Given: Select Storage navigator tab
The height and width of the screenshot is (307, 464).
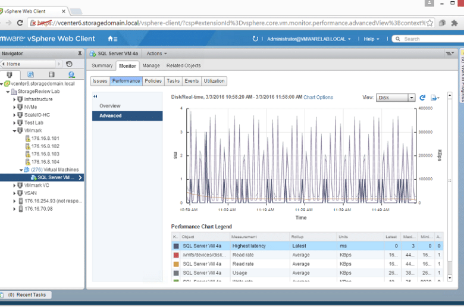Looking at the screenshot, I should [x=52, y=74].
